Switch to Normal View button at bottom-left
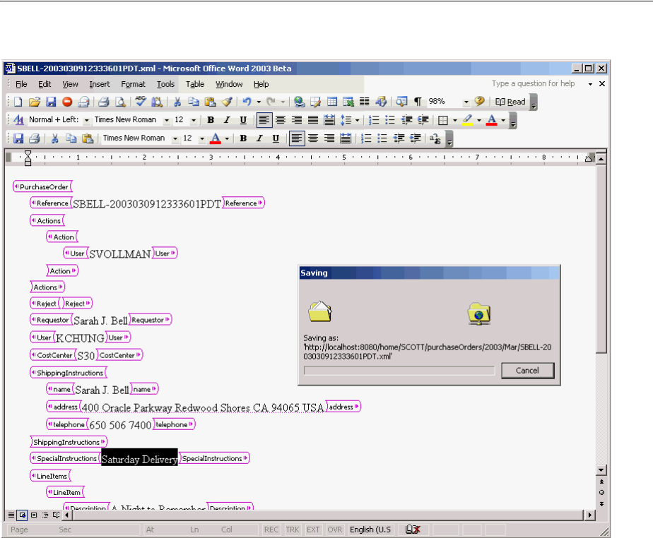Viewport: 653px width, 538px height. (11, 515)
